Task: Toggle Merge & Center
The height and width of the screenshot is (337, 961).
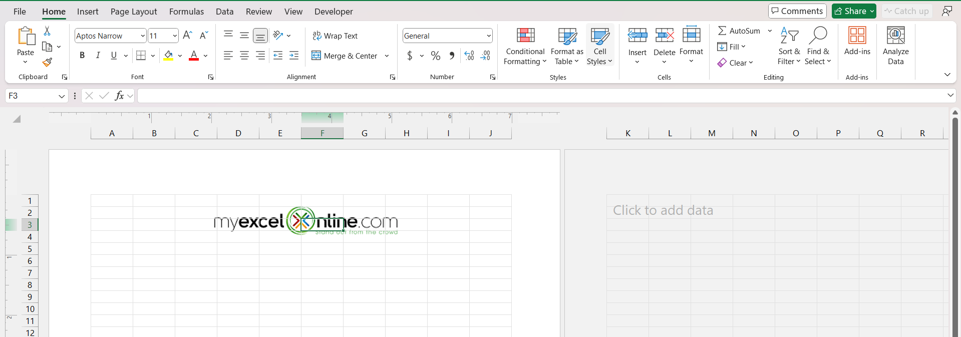Action: coord(345,56)
